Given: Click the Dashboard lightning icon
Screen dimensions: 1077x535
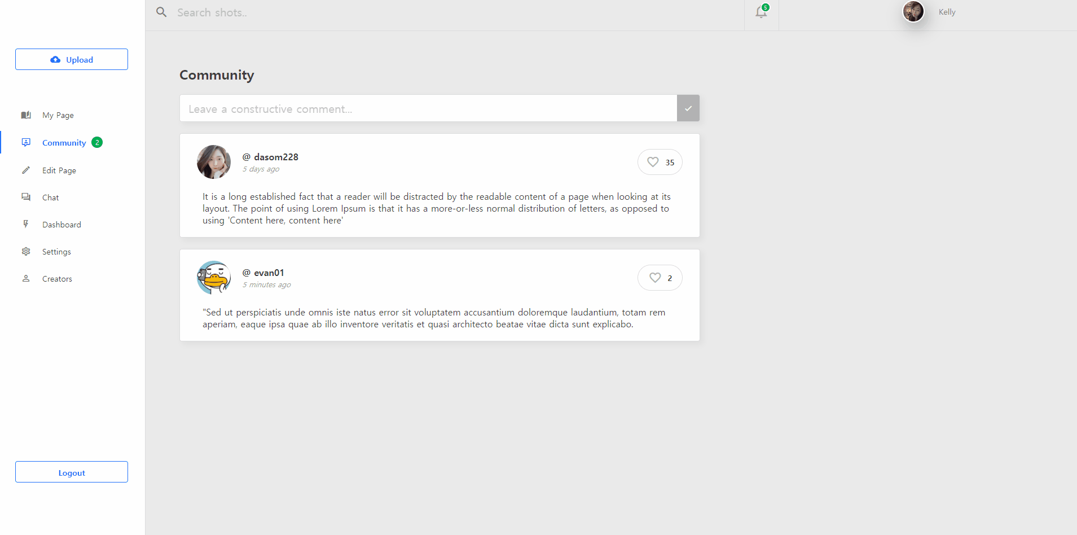Looking at the screenshot, I should pos(26,224).
